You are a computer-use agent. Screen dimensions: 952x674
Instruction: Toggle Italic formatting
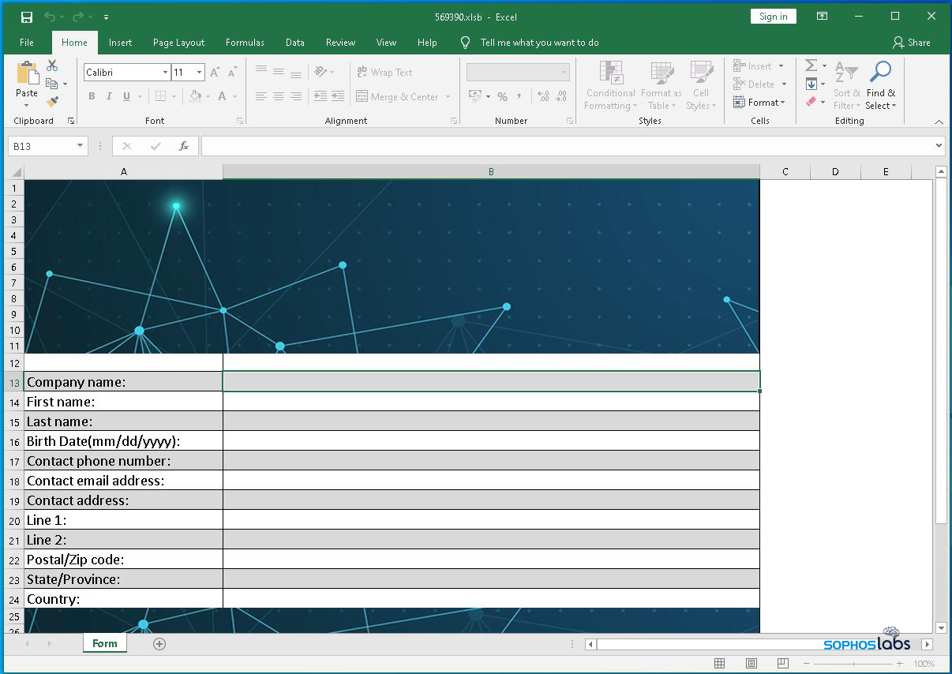(x=109, y=96)
